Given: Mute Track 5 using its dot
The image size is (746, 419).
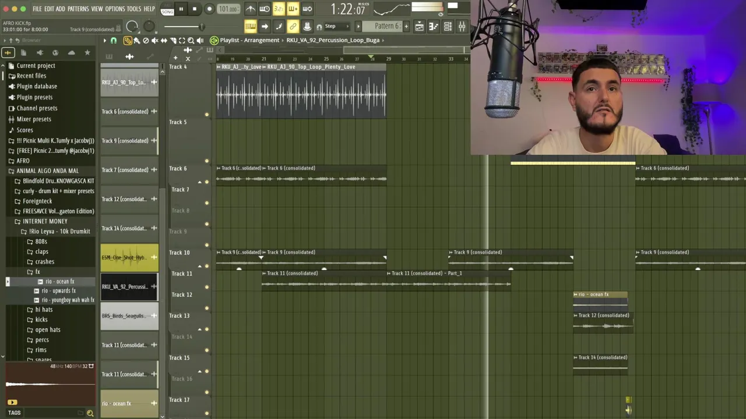Looking at the screenshot, I should coord(206,161).
